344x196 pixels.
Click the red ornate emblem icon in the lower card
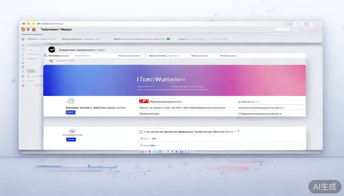coord(72,131)
